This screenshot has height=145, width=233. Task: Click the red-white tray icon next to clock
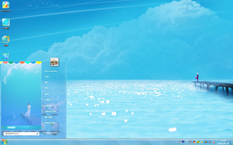coord(214,142)
